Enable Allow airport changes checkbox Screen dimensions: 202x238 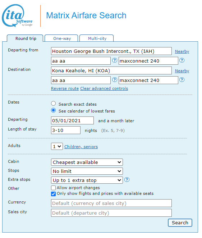pos(53,188)
